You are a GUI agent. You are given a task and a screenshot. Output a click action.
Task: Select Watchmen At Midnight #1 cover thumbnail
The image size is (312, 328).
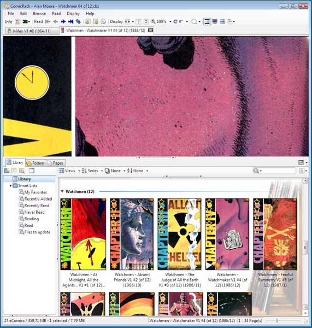(x=83, y=234)
